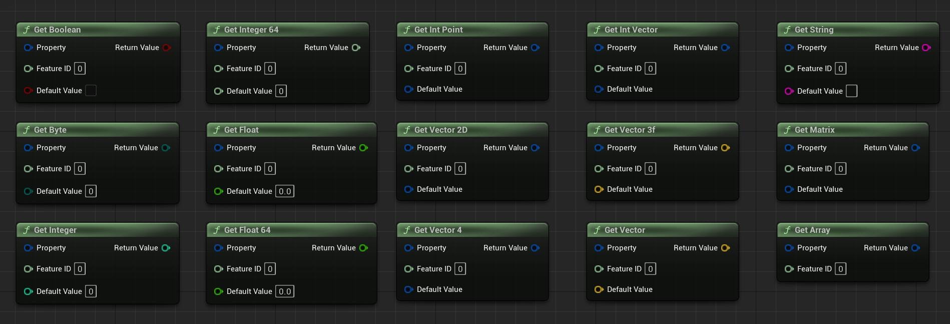Select the Get Int Vector node title

[x=631, y=30]
